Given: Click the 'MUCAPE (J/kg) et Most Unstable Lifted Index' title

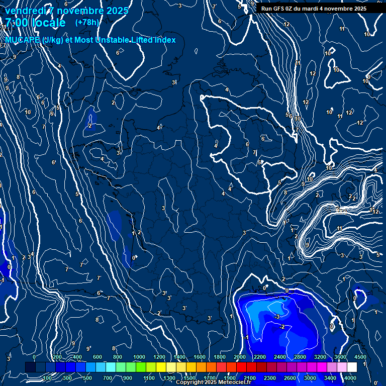Looking at the screenshot, I should click(x=90, y=40).
